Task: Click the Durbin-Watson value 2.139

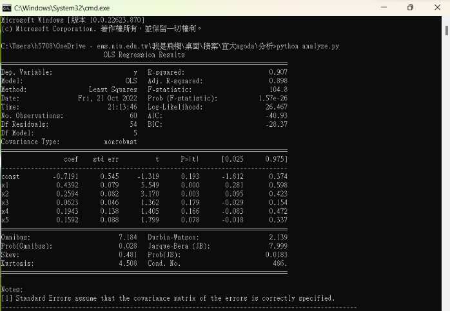Action: click(x=278, y=238)
